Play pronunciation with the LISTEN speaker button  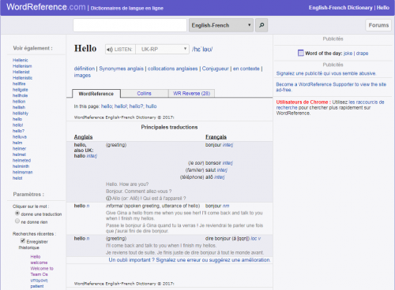(x=120, y=50)
